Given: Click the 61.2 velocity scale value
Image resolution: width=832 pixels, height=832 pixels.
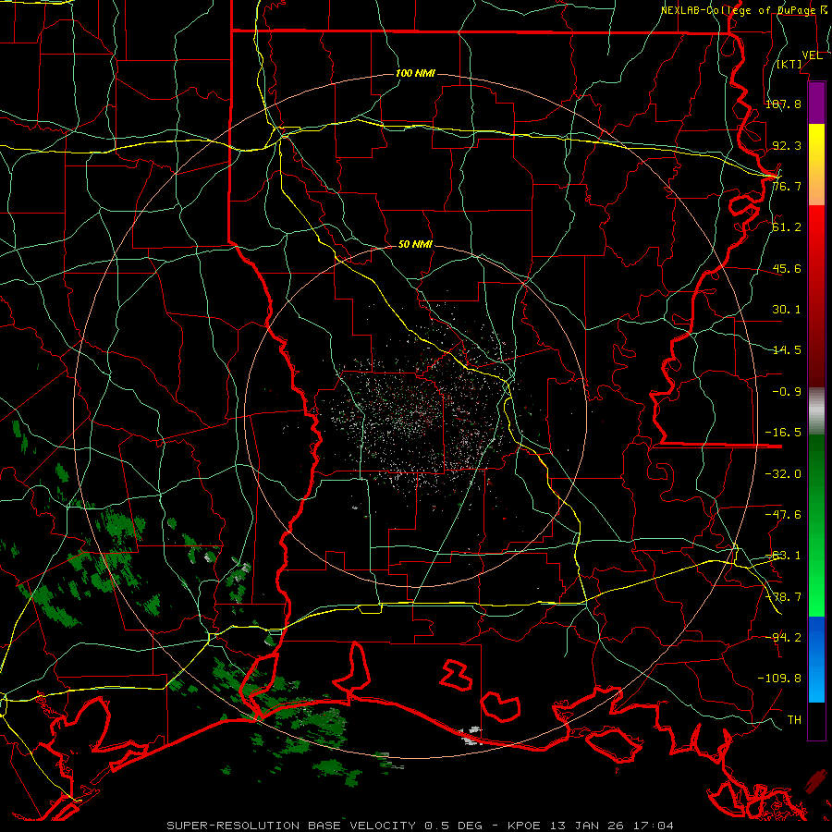Looking at the screenshot, I should tap(787, 227).
